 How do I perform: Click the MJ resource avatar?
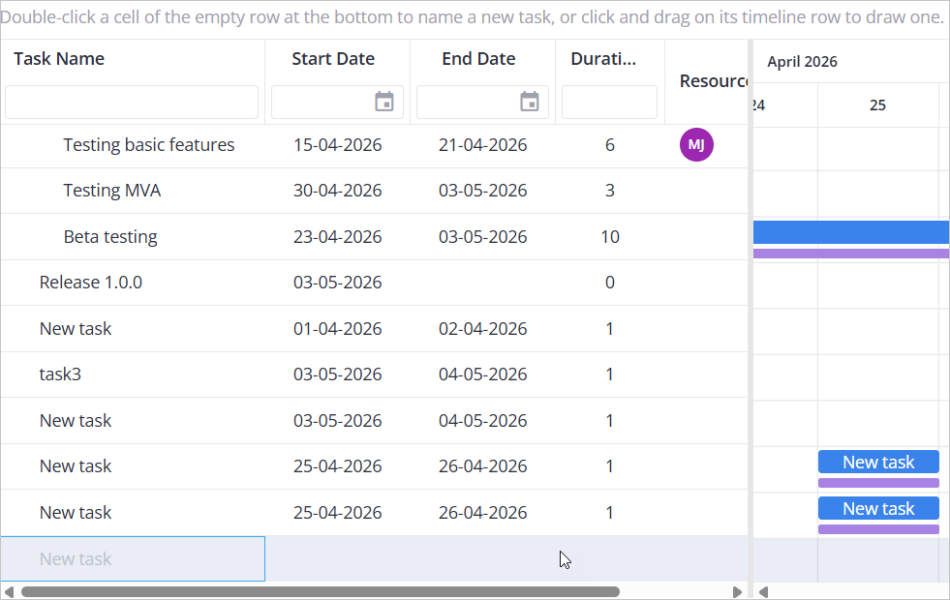pos(696,145)
